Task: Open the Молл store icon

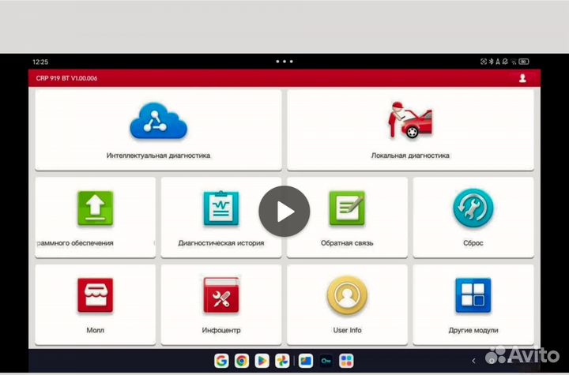Action: (x=95, y=295)
